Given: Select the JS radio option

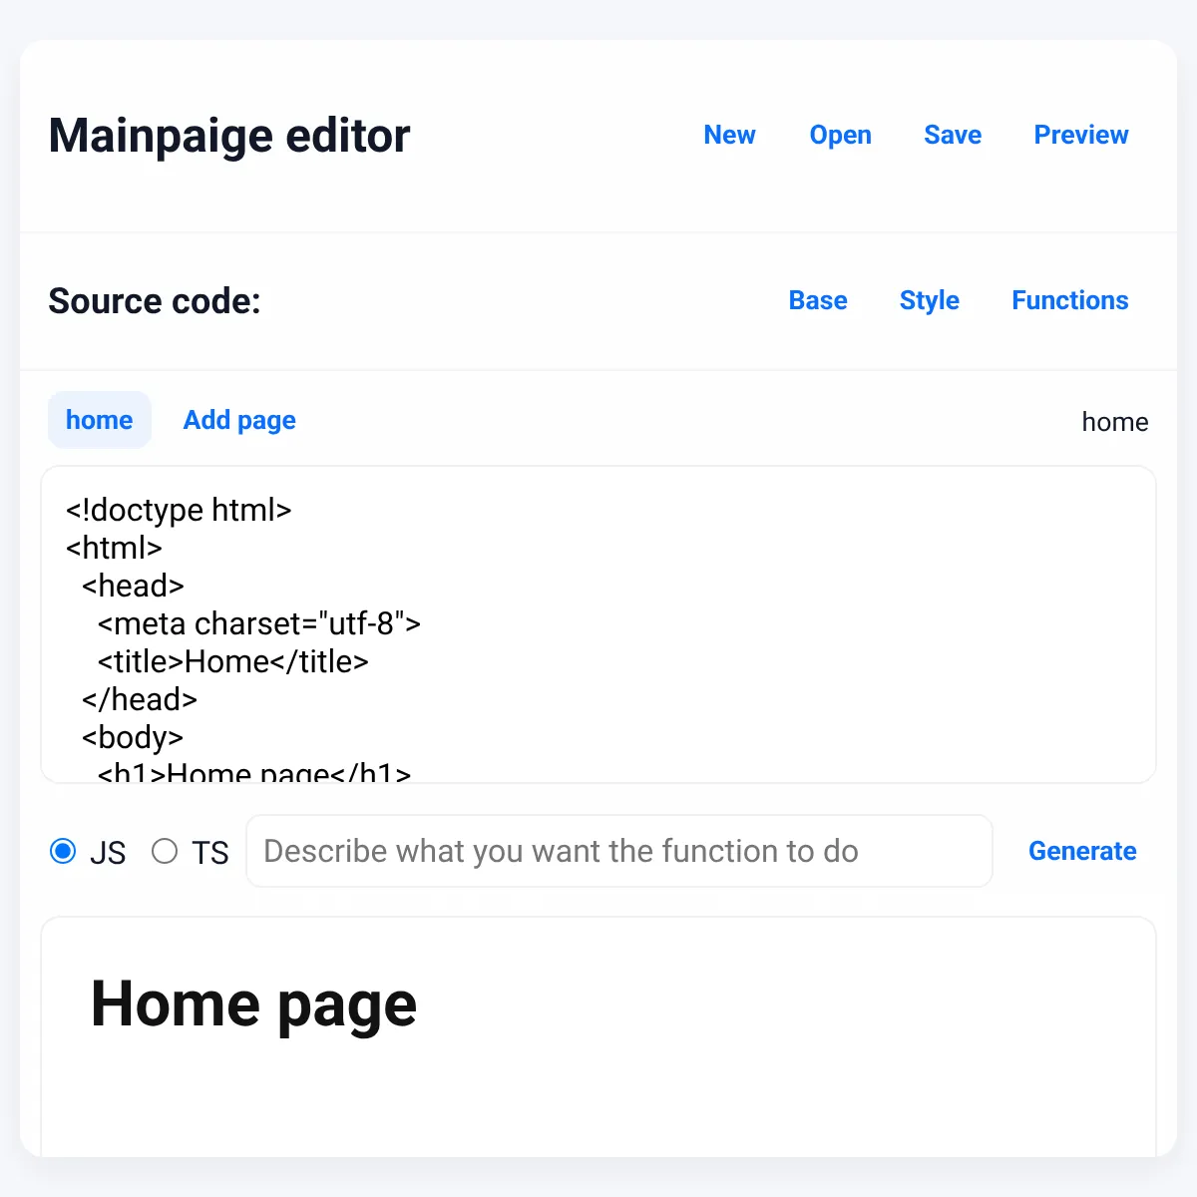Looking at the screenshot, I should click(63, 851).
